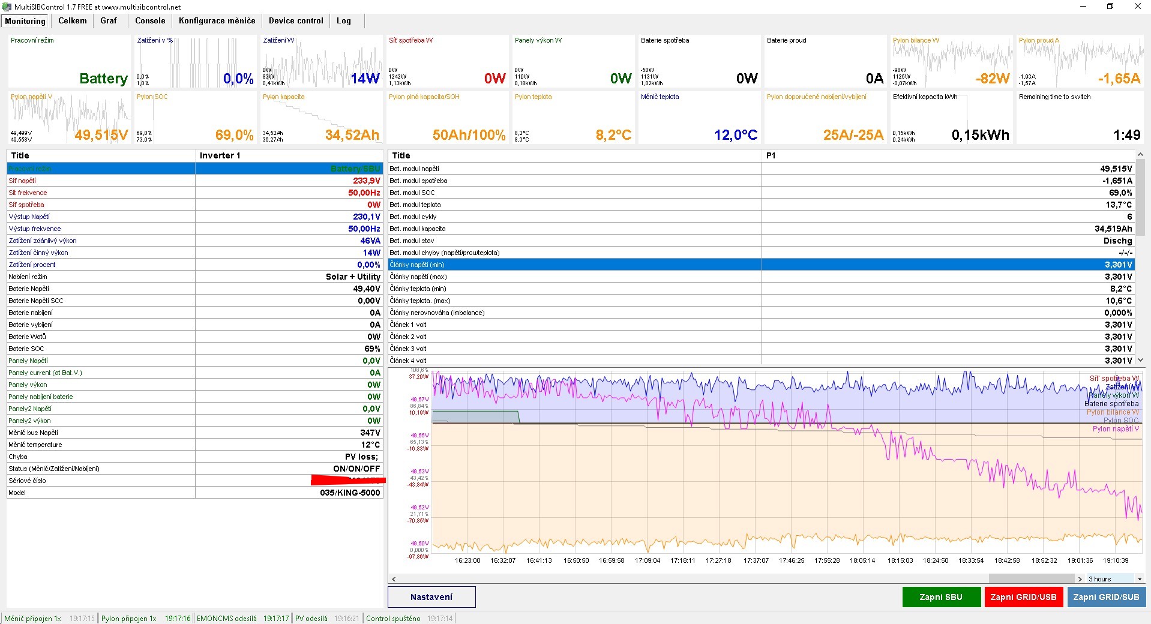Viewport: 1151px width, 624px height.
Task: Click the red Zapni GRID/USB button
Action: pyautogui.click(x=1023, y=597)
